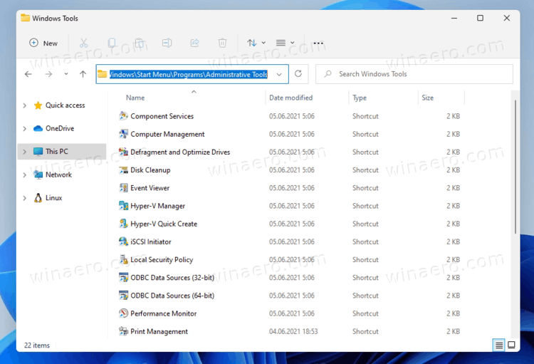The height and width of the screenshot is (364, 534).
Task: Click Shortcut type of Component Services
Action: point(365,116)
